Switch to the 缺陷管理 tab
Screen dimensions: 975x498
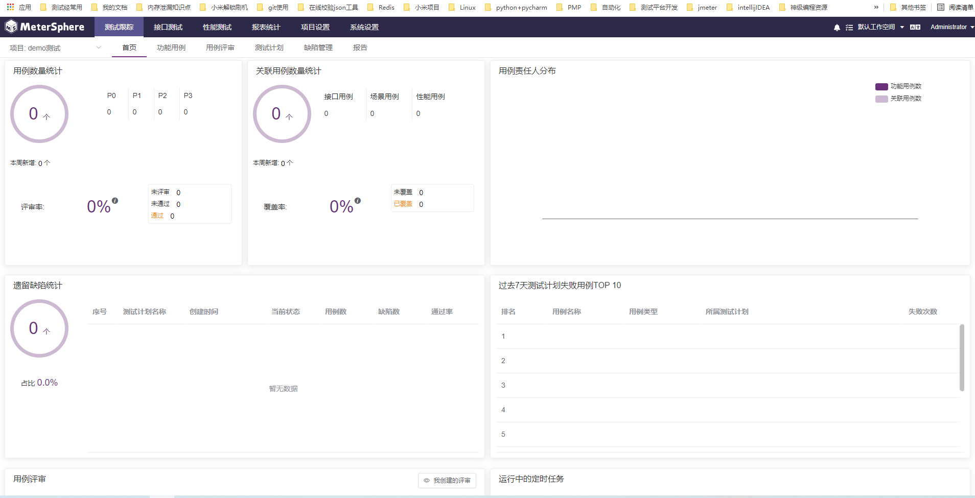pos(318,48)
